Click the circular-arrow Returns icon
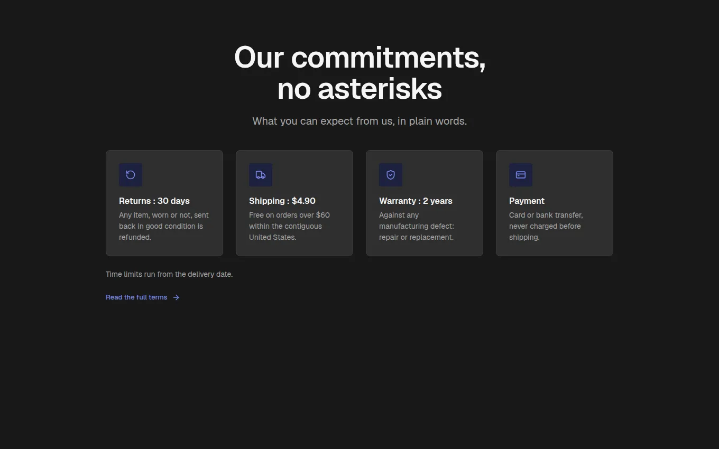The width and height of the screenshot is (719, 449). click(131, 175)
